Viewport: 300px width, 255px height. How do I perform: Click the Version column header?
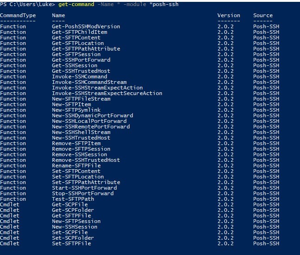point(229,15)
